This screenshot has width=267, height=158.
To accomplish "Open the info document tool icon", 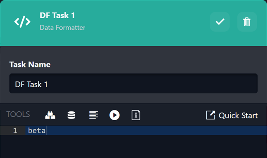I will point(136,115).
